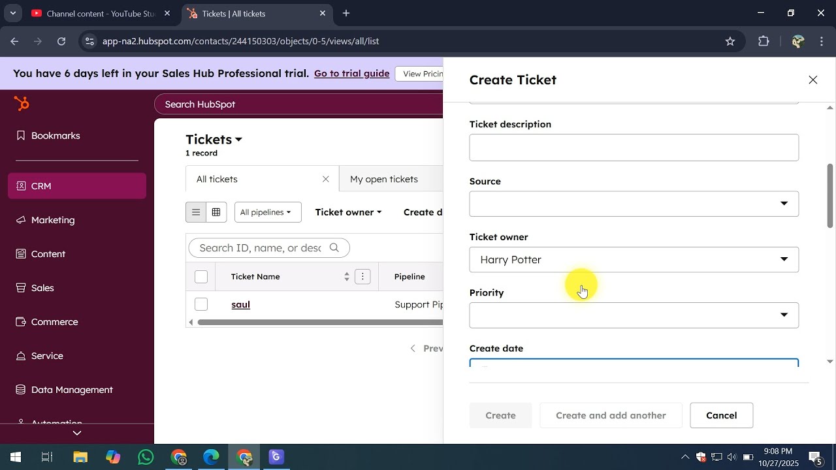Open a new browser tab
The height and width of the screenshot is (470, 836).
[x=346, y=13]
